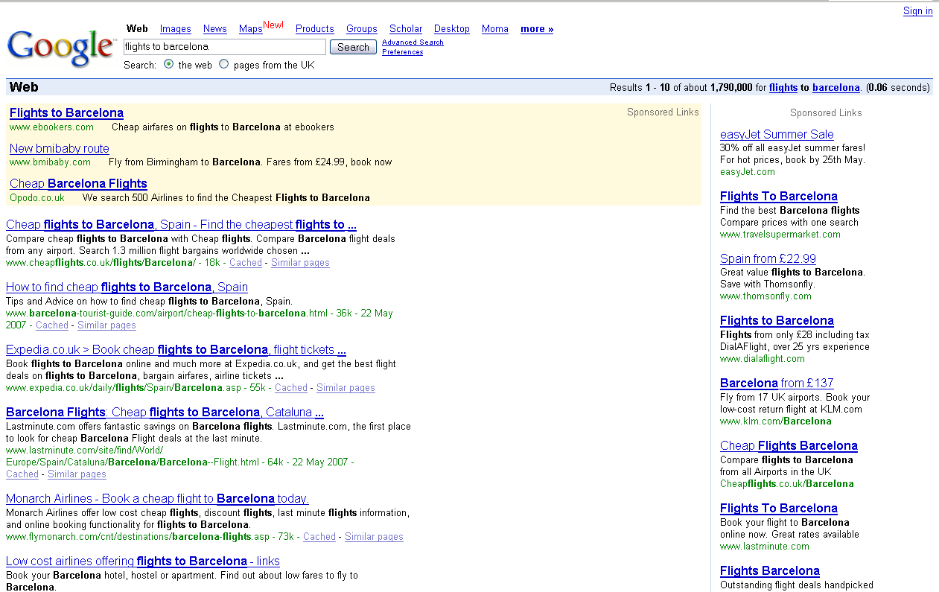Viewport: 939px width, 592px height.
Task: Click the Search button
Action: pos(353,47)
